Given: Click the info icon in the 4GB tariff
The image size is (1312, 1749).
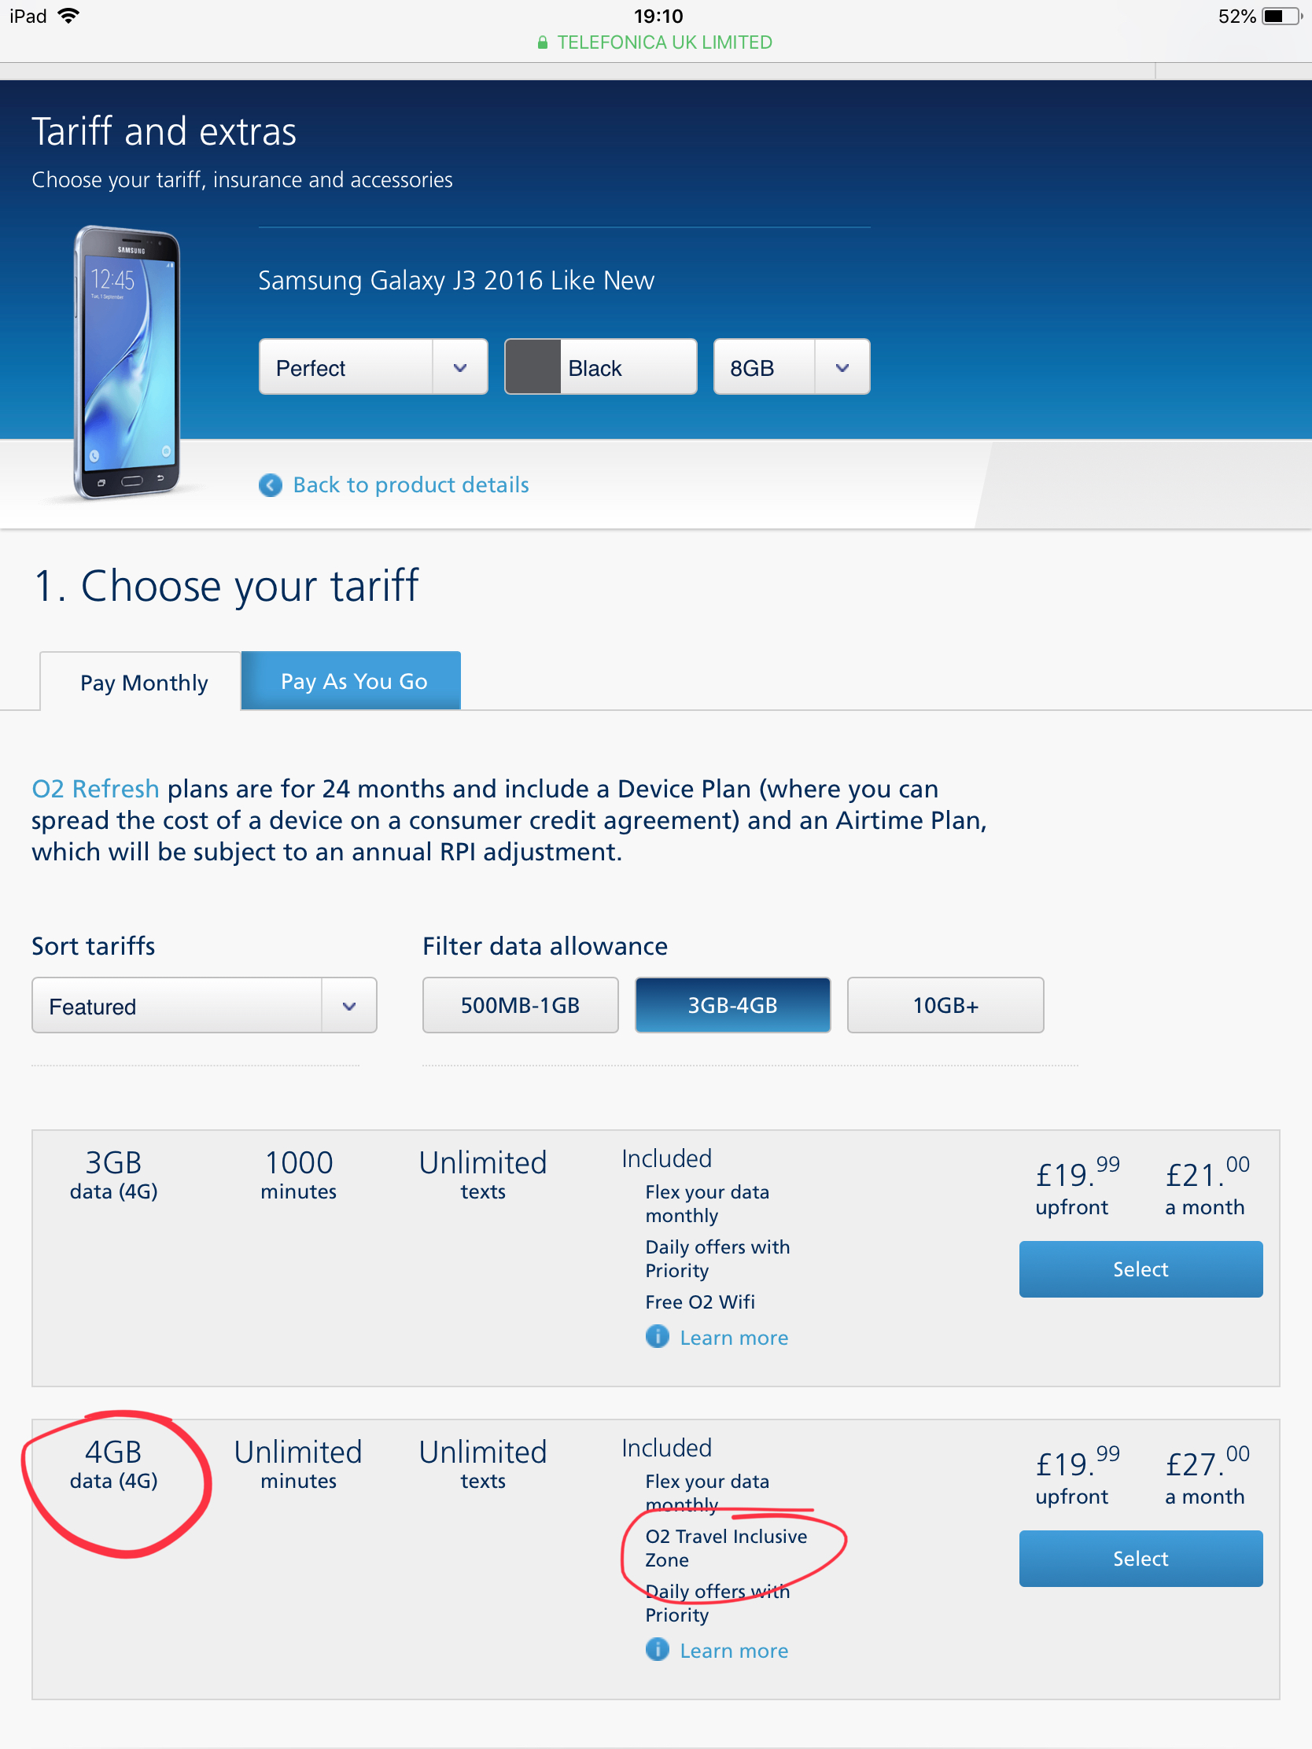Looking at the screenshot, I should click(657, 1649).
